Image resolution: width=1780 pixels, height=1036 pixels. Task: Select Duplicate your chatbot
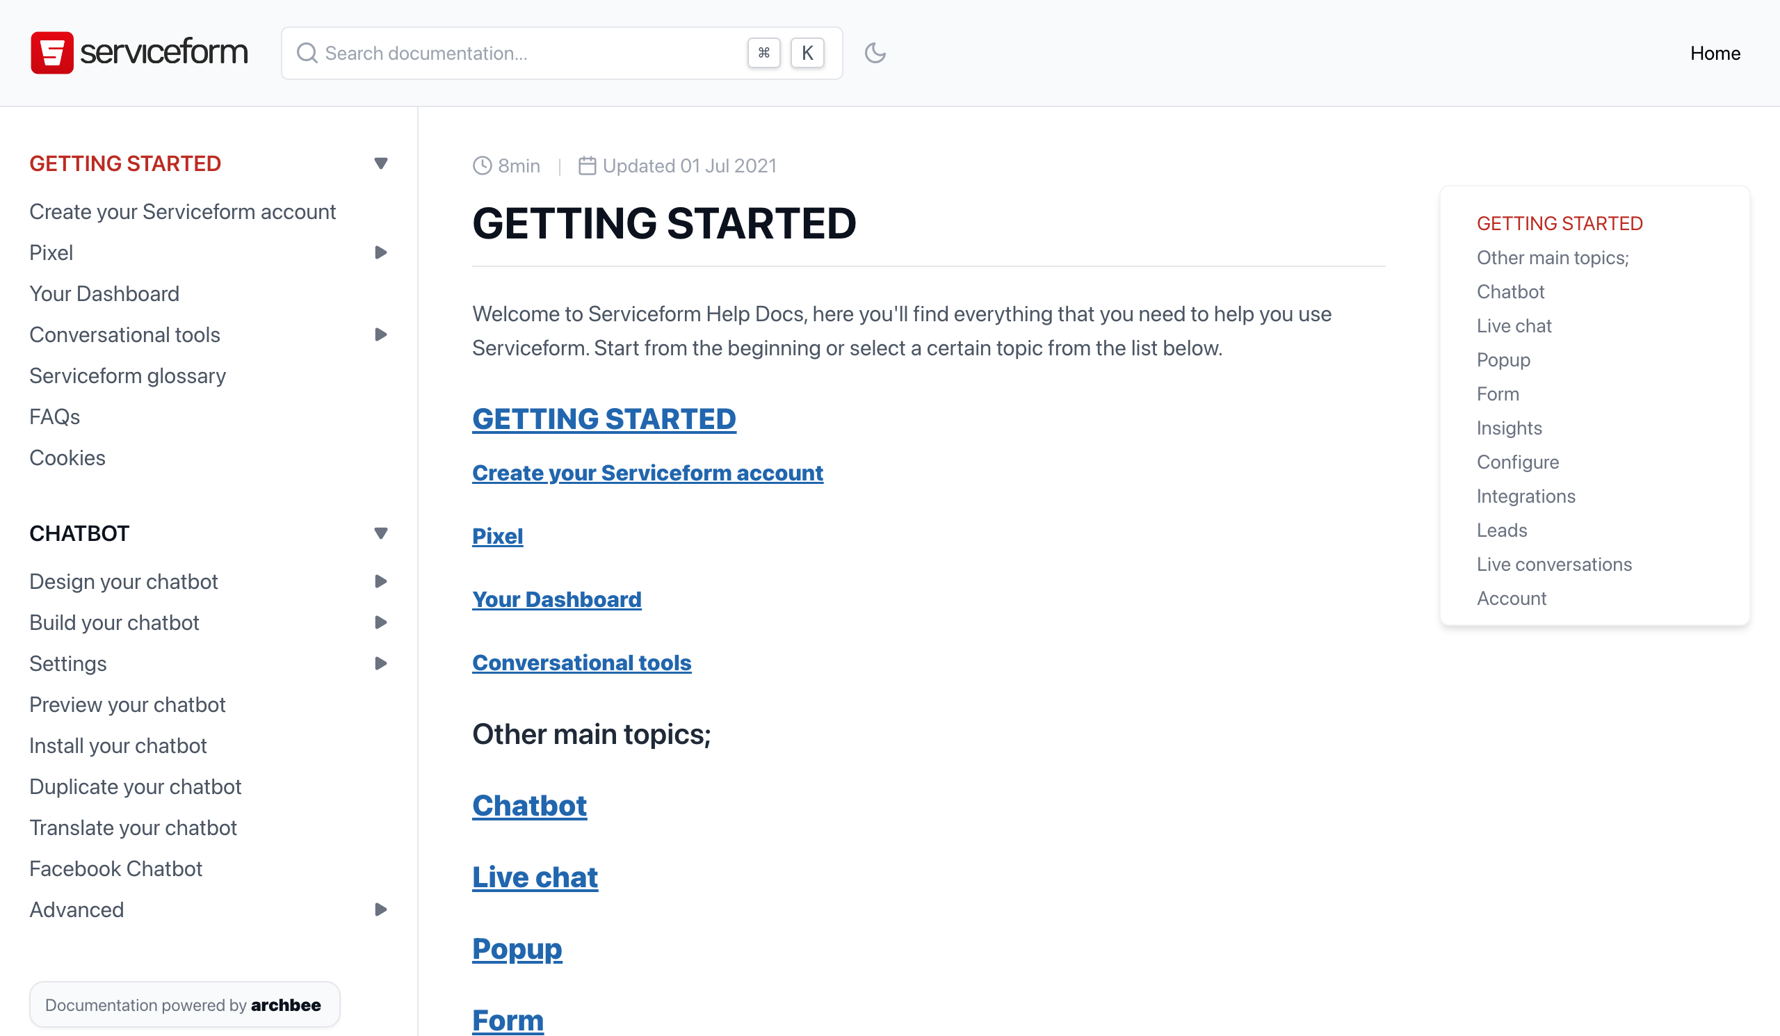tap(136, 786)
